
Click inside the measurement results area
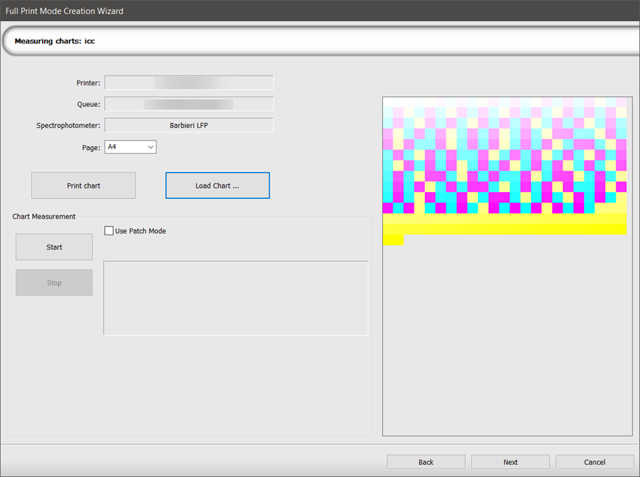point(235,298)
